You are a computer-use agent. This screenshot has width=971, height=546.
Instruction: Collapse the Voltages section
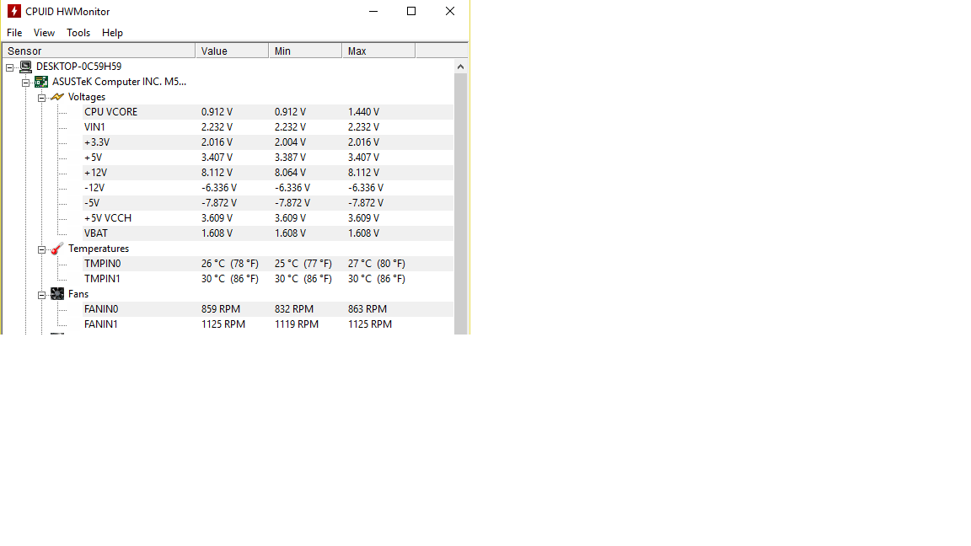[x=41, y=98]
